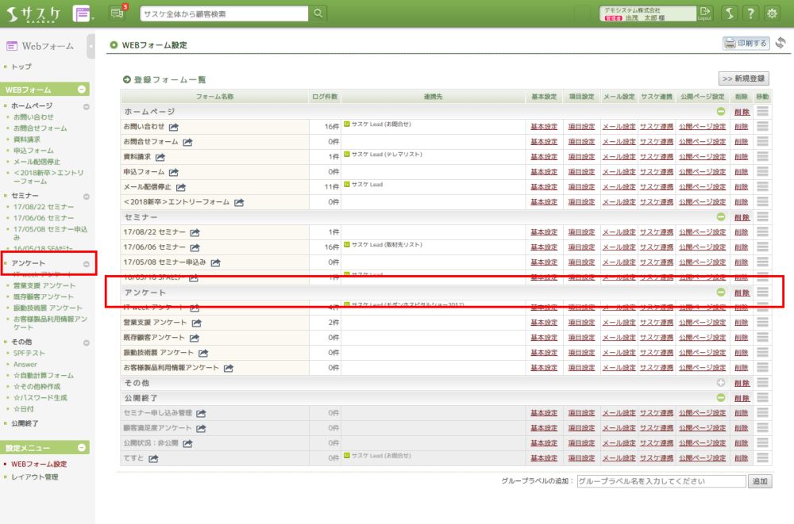Collapse WEBフォーム section in sidebar
This screenshot has width=794, height=524.
coord(83,90)
